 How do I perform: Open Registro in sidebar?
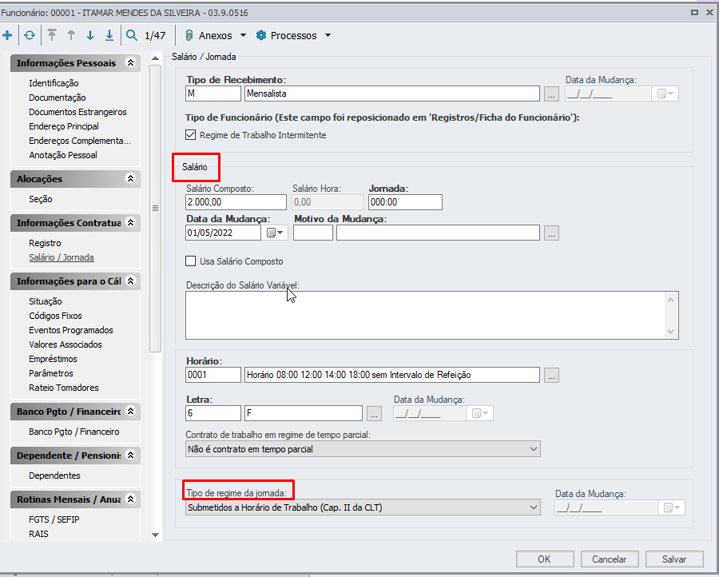(45, 243)
